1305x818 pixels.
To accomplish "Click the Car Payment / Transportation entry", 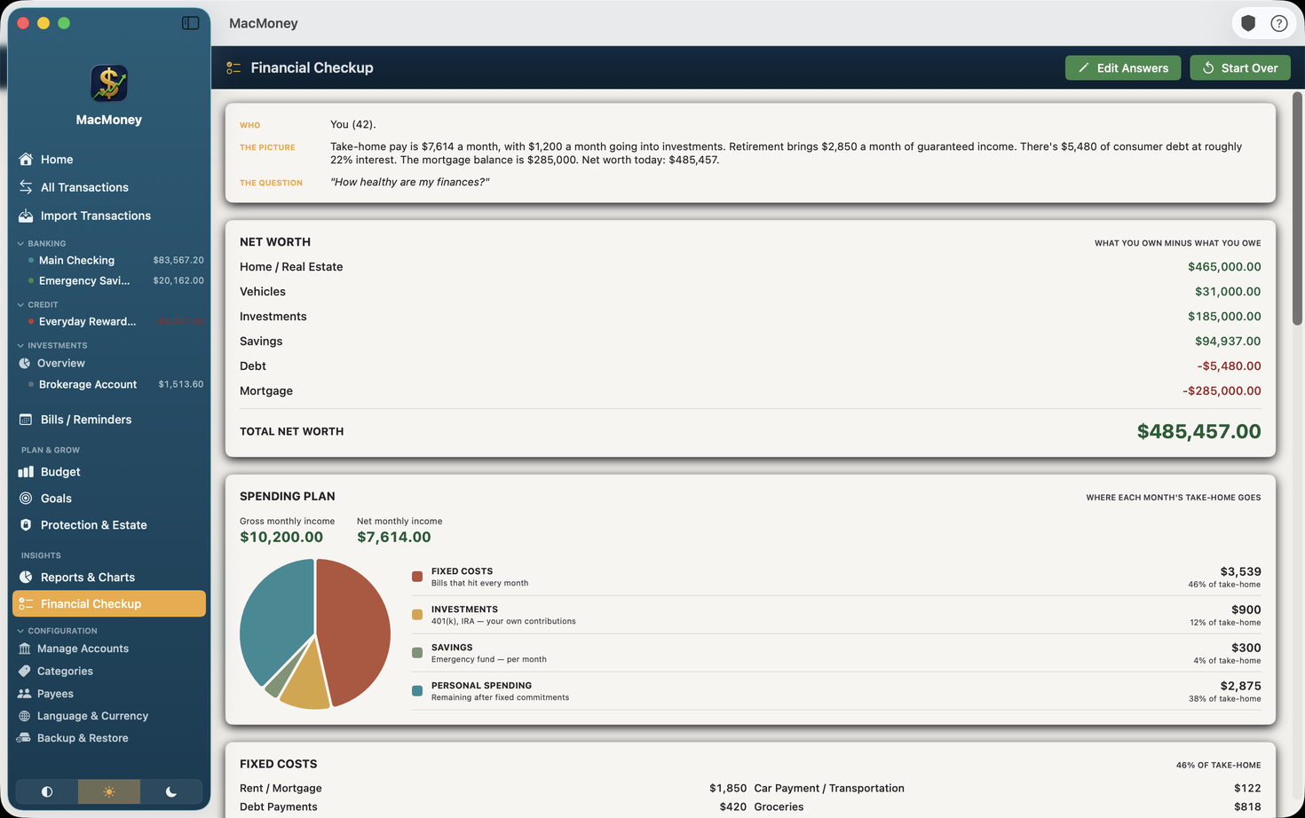I will coord(1008,789).
